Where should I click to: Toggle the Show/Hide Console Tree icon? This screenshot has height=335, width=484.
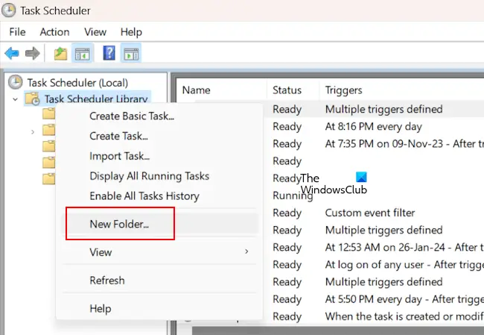pos(82,54)
